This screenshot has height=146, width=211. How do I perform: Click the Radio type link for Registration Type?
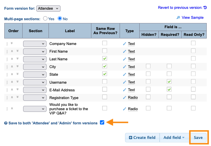coord(133,98)
